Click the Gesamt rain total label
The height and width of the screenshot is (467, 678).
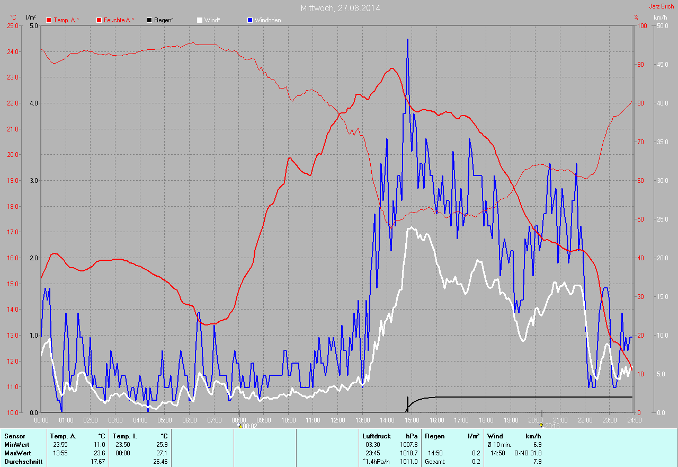(435, 462)
